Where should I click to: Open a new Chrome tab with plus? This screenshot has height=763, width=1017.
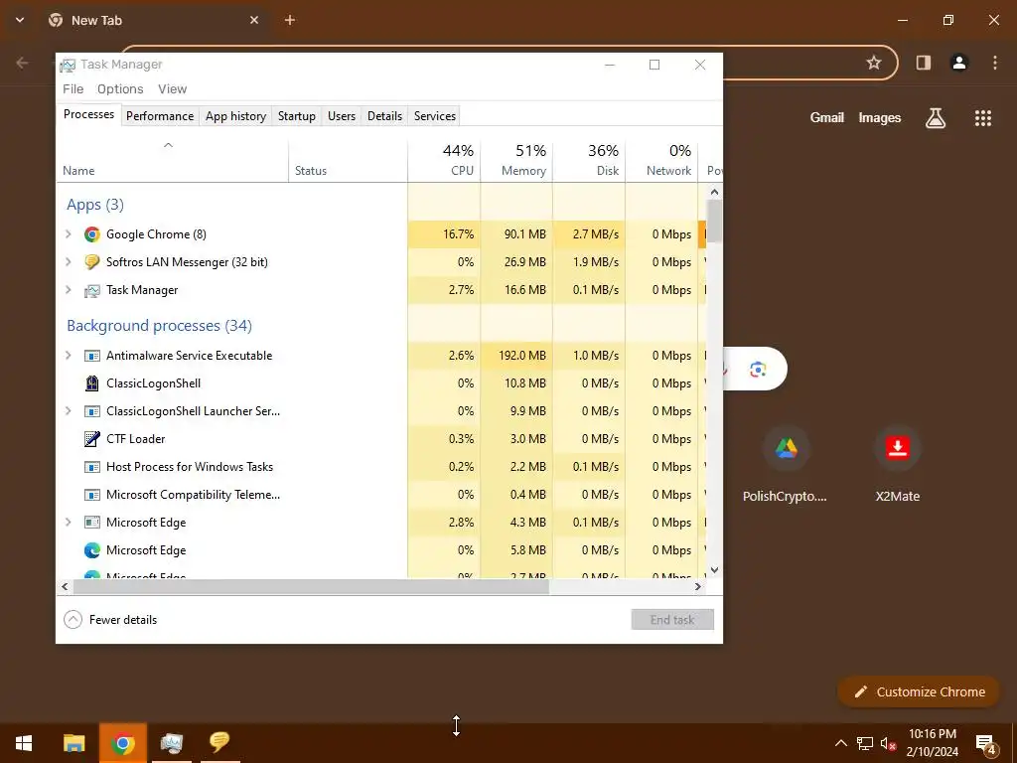click(290, 20)
